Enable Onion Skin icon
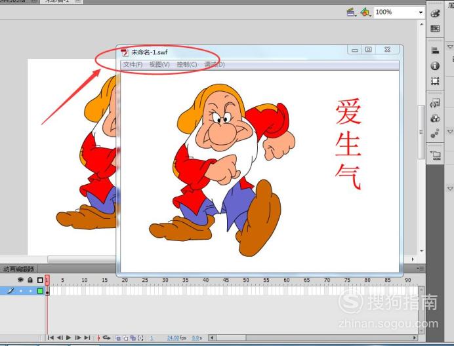The width and height of the screenshot is (454, 346). coord(118,337)
